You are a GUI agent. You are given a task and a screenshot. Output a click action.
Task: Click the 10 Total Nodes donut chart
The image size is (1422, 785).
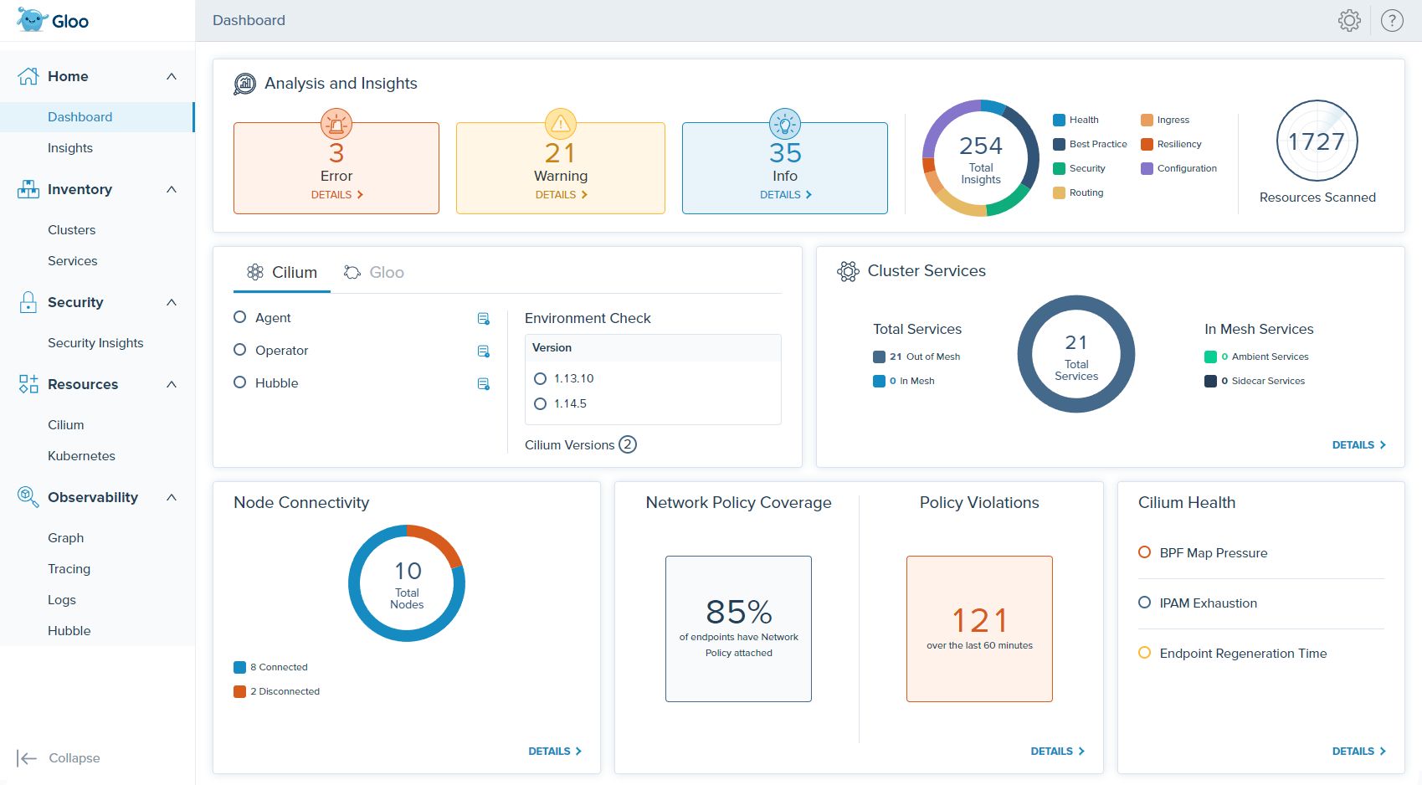click(407, 583)
